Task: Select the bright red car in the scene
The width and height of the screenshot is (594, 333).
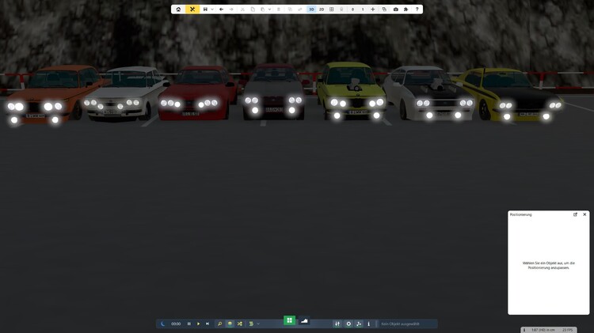Action: click(197, 94)
